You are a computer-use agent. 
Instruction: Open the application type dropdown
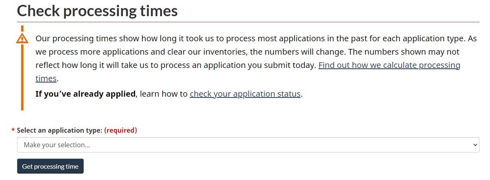(248, 145)
